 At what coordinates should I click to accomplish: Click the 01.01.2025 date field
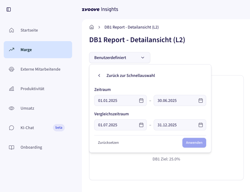click(x=115, y=101)
